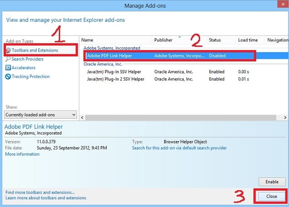289x207 pixels.
Task: Click the Enable button
Action: (x=272, y=182)
